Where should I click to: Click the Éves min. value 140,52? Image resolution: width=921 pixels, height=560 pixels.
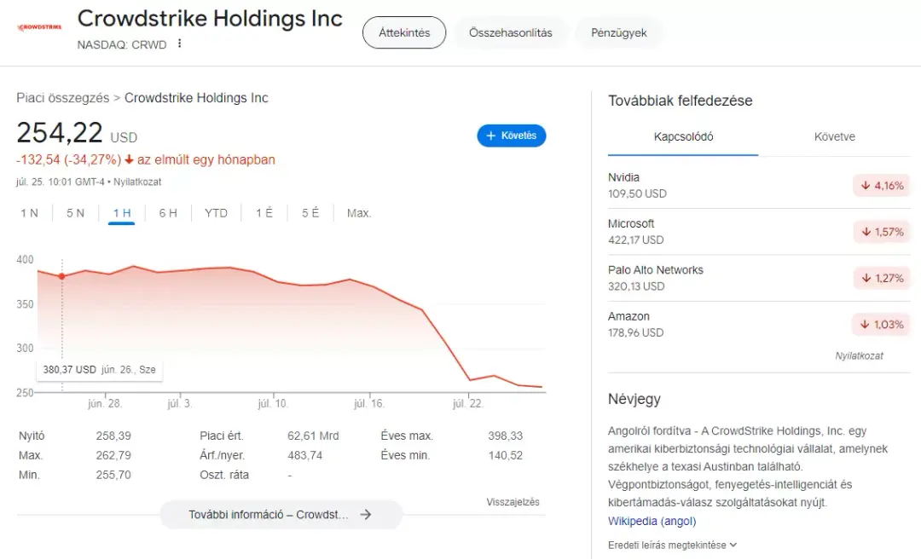pyautogui.click(x=505, y=455)
